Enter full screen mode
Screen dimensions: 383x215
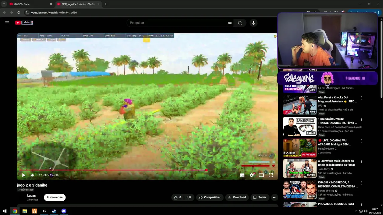tap(271, 175)
